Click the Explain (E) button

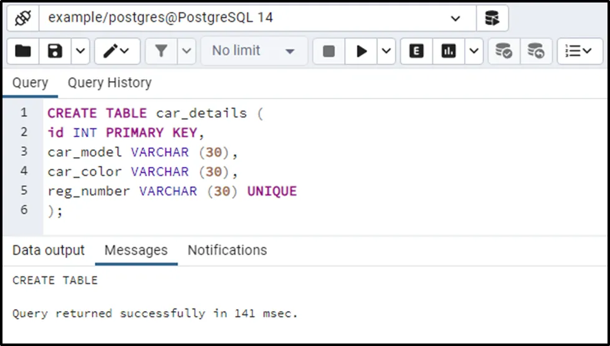(416, 51)
